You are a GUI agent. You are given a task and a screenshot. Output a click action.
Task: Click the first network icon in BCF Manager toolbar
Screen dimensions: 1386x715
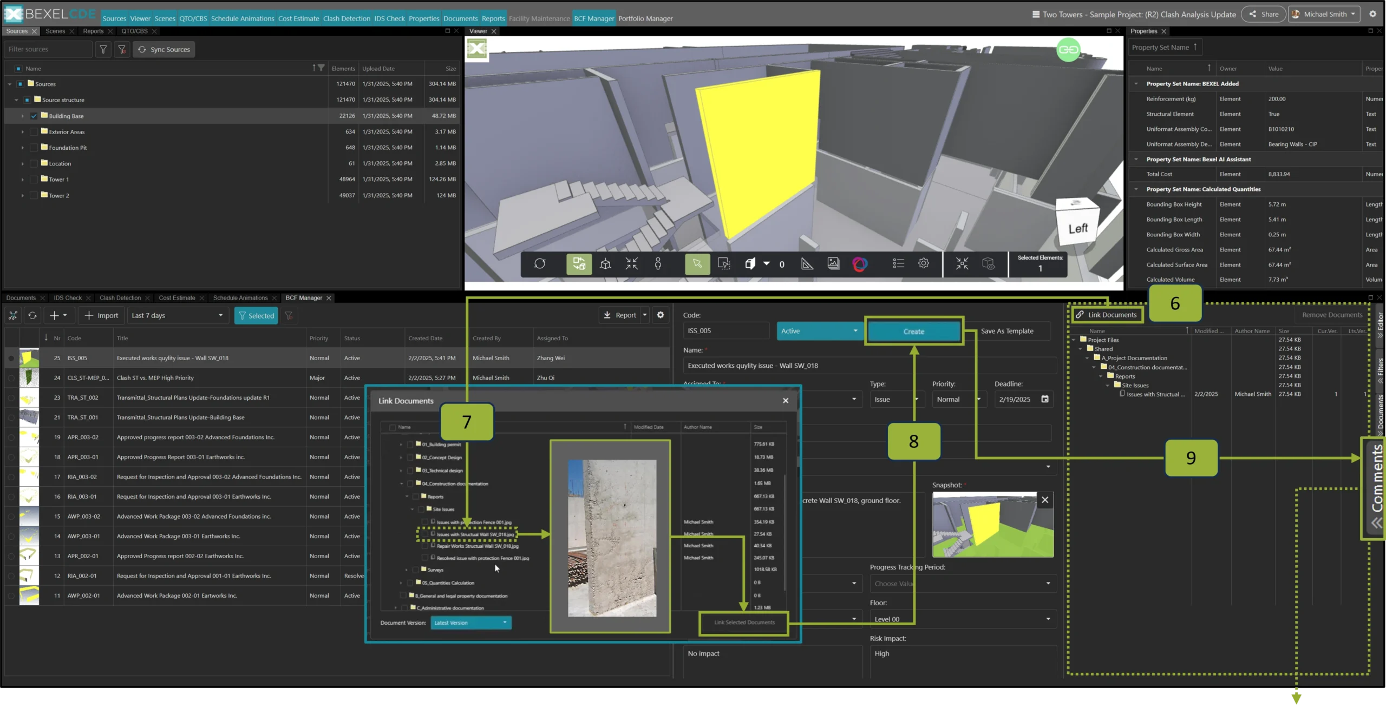click(13, 315)
